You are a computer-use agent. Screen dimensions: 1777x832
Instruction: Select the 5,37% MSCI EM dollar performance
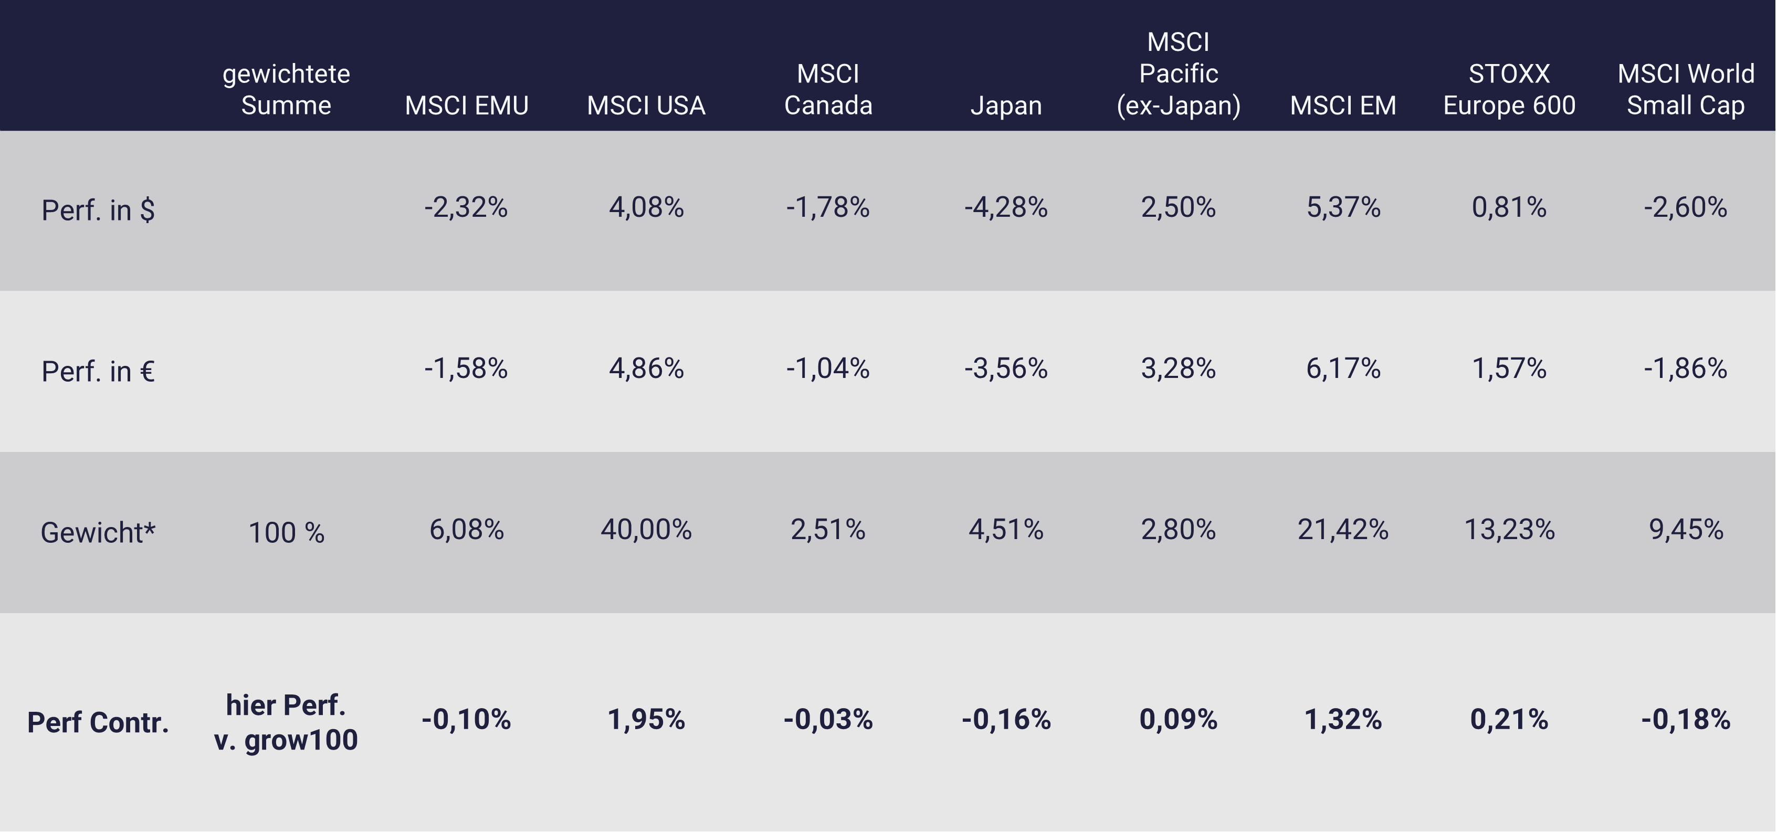tap(1342, 207)
